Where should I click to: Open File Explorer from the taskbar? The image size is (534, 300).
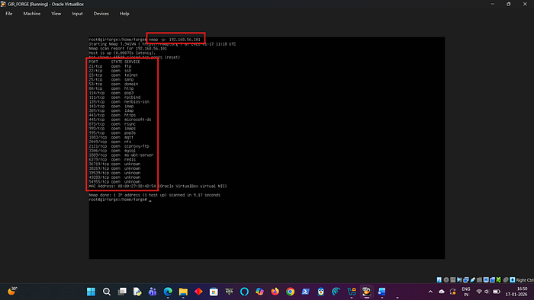pos(183,292)
